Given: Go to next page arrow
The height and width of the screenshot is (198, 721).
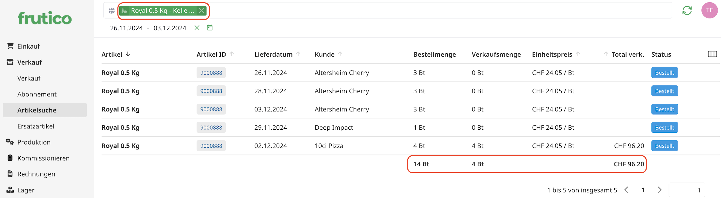Looking at the screenshot, I should click(x=659, y=190).
